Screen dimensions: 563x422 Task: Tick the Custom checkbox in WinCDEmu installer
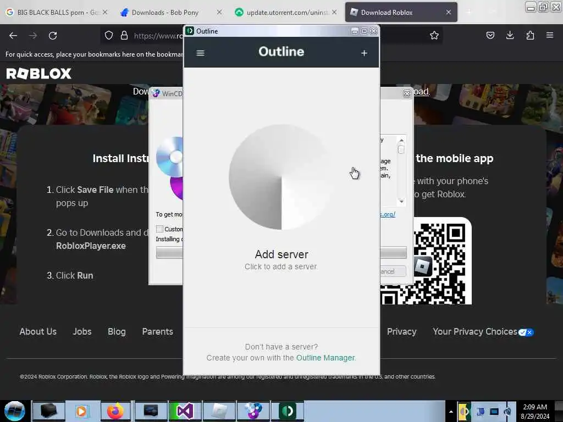(x=160, y=229)
